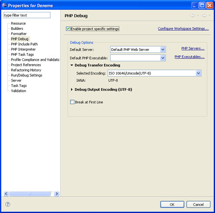Click the type filter text field
Screen dimensions: 215x213
(x=27, y=15)
